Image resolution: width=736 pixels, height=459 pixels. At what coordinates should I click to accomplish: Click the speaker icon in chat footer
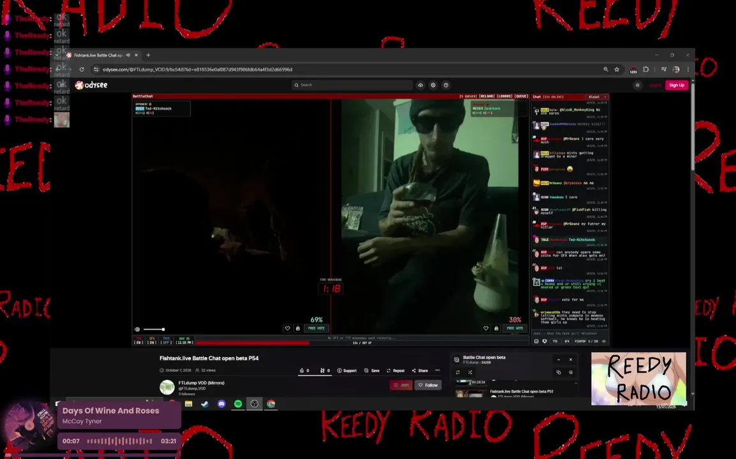(x=604, y=341)
